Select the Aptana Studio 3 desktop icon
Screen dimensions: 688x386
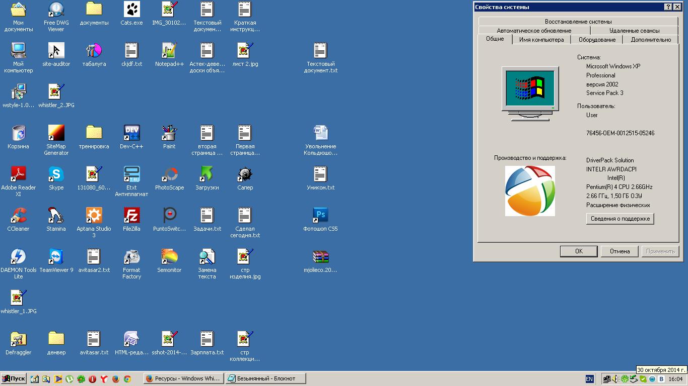click(94, 223)
